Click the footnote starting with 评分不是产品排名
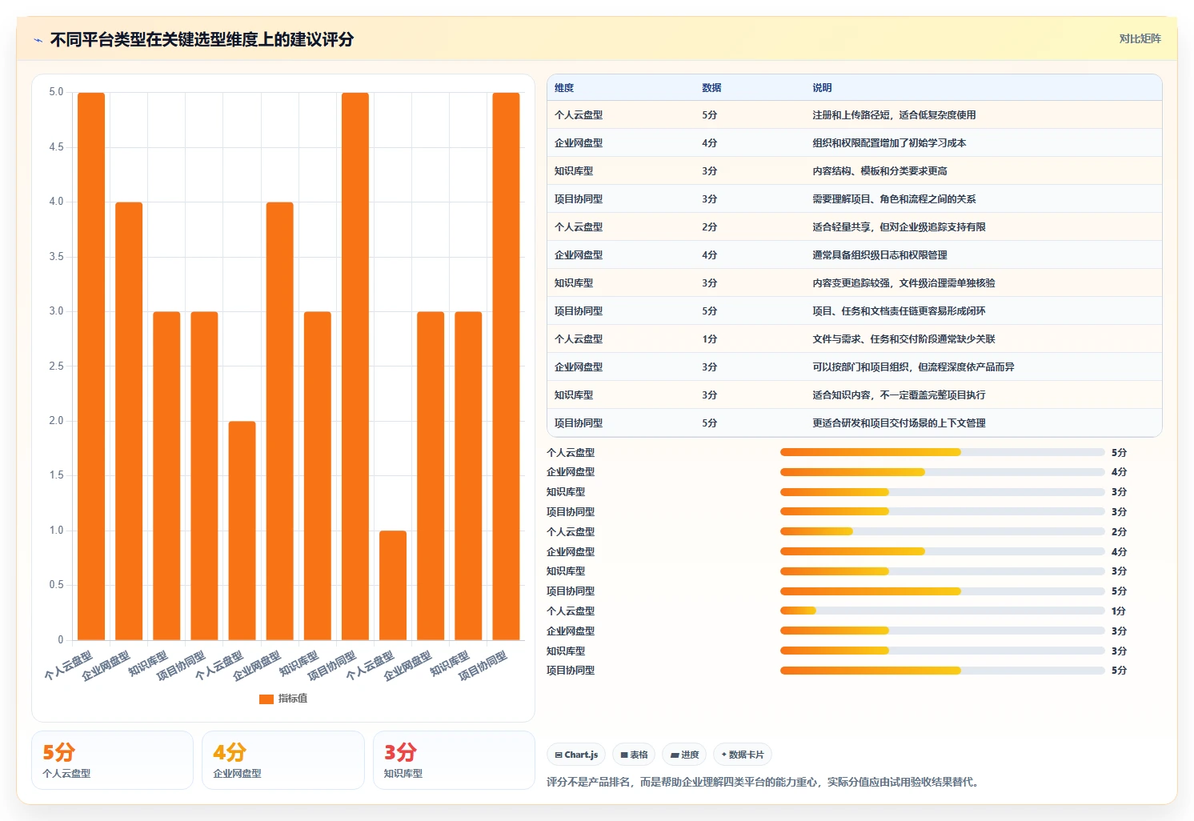This screenshot has width=1194, height=821. [x=763, y=782]
